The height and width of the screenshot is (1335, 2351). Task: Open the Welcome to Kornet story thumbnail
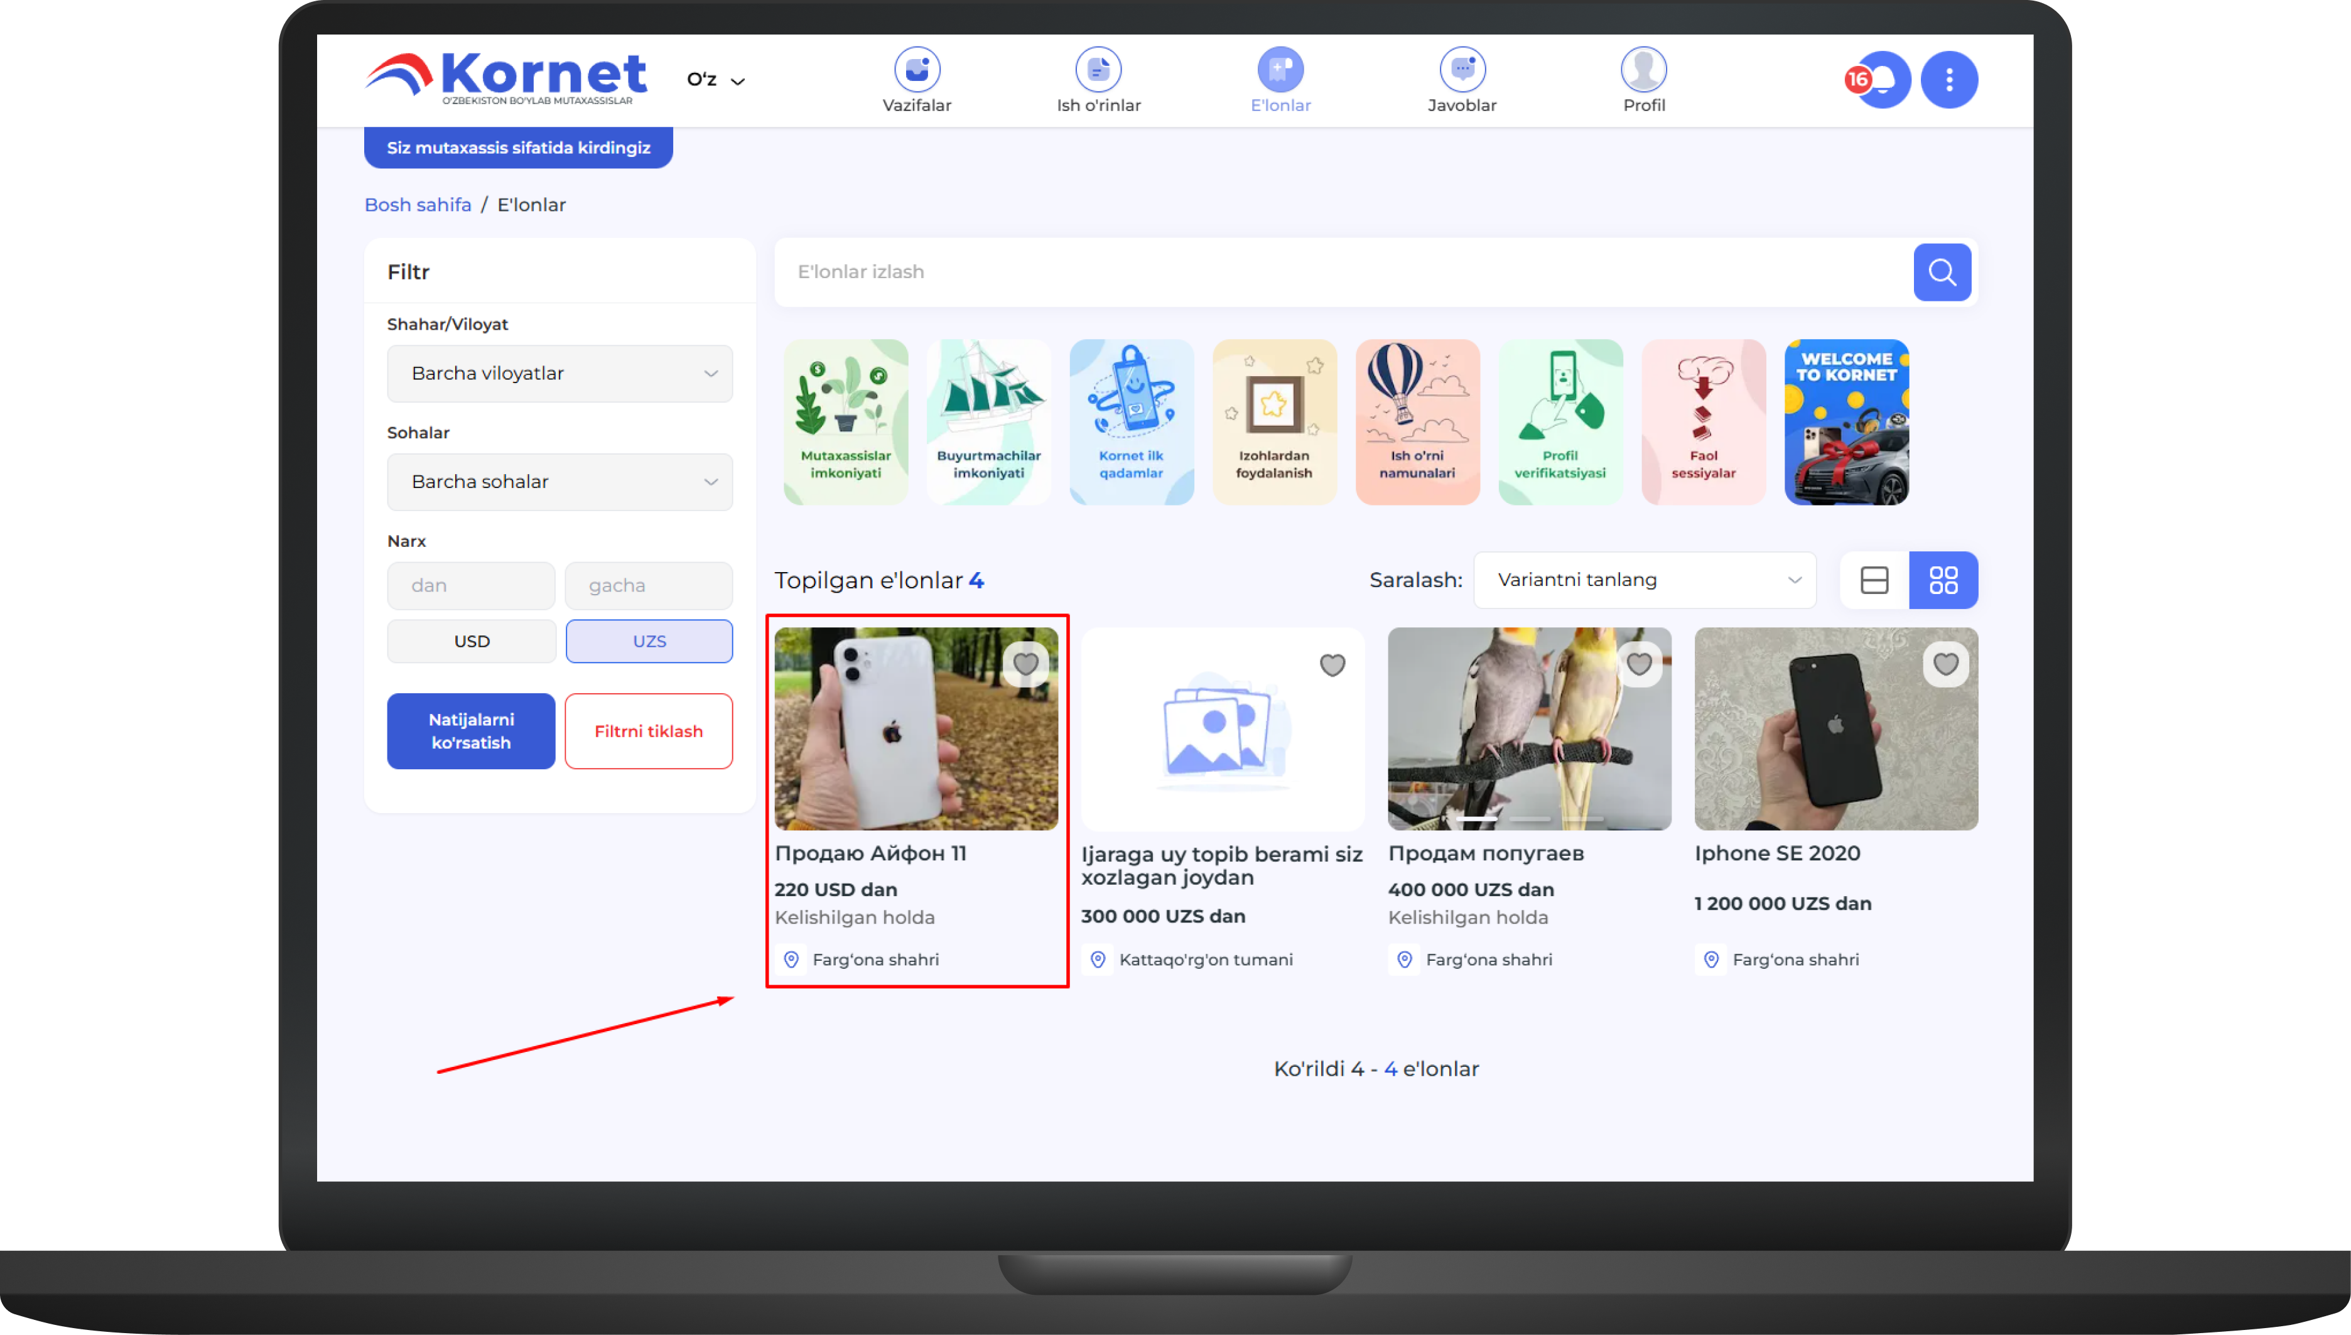[x=1846, y=423]
